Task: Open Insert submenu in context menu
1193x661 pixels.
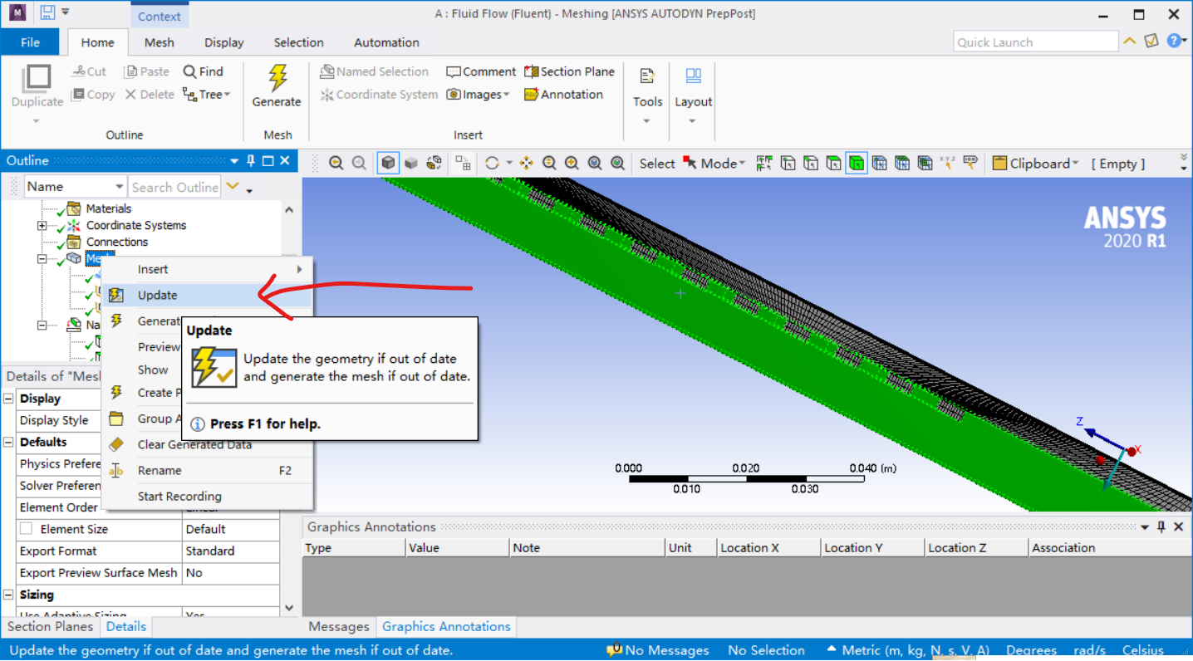Action: point(206,270)
